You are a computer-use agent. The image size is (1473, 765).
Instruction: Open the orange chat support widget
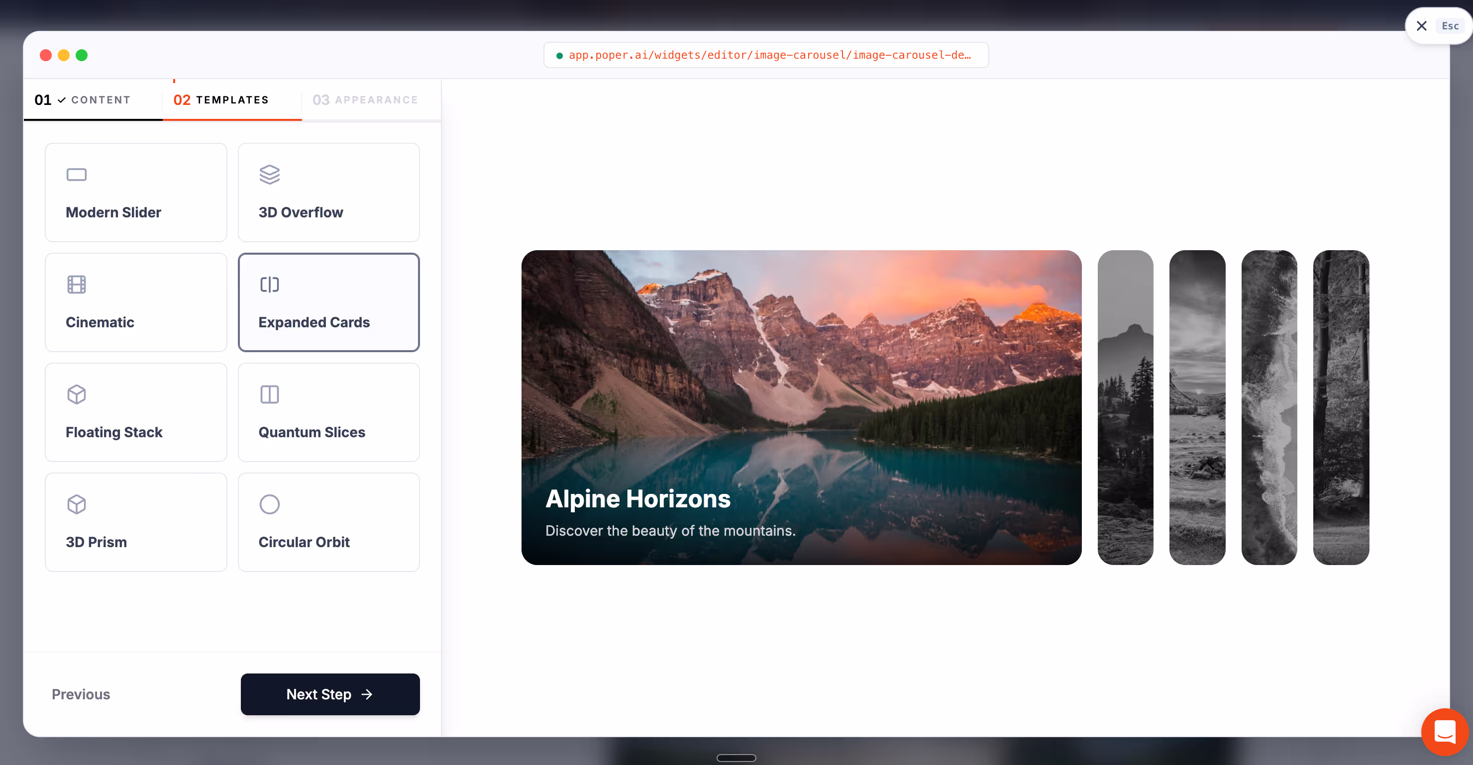[1445, 731]
